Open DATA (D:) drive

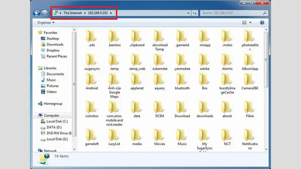point(51,127)
